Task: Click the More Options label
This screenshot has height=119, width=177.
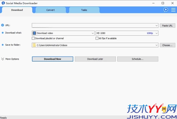Action: (12, 59)
